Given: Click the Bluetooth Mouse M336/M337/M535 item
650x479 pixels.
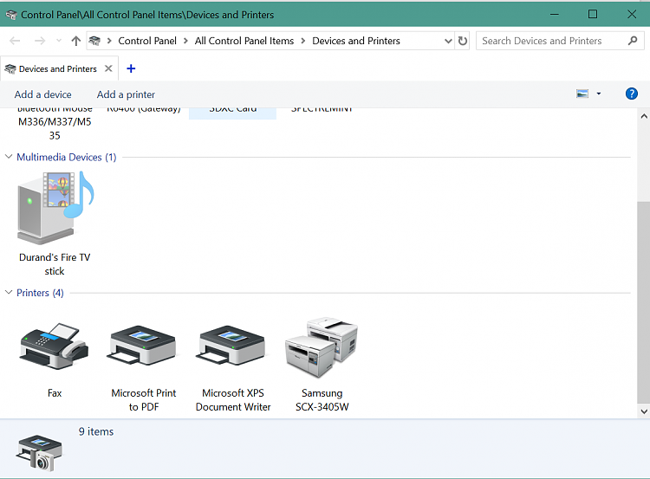Looking at the screenshot, I should coord(55,125).
